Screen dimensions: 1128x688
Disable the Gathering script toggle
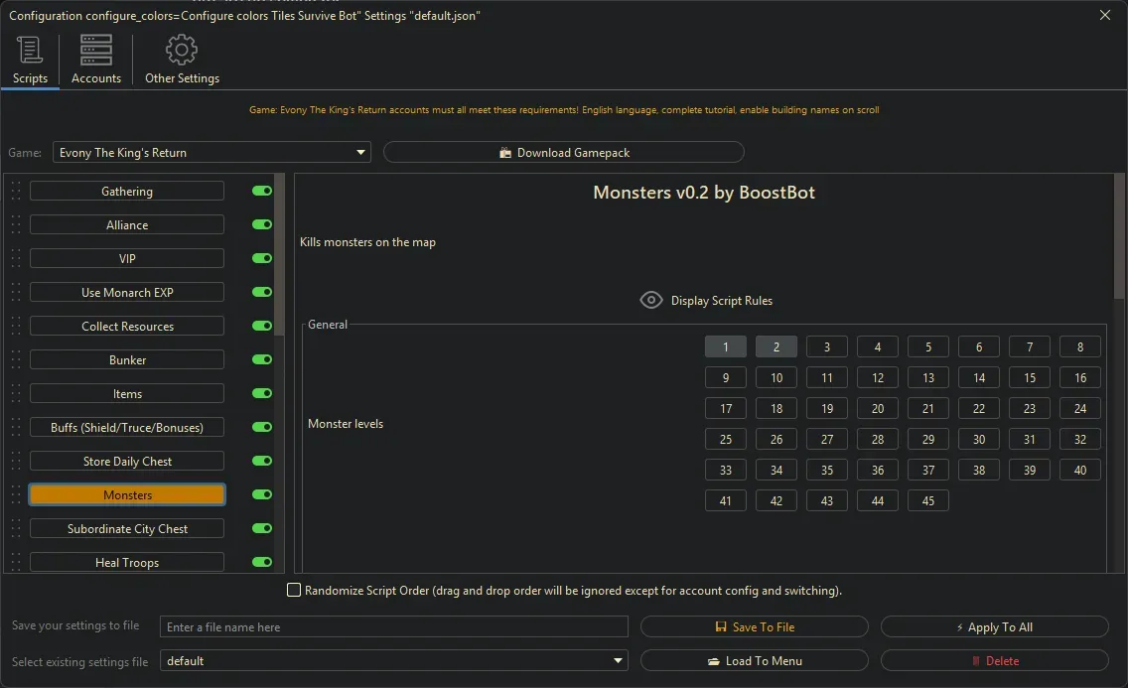pyautogui.click(x=262, y=191)
